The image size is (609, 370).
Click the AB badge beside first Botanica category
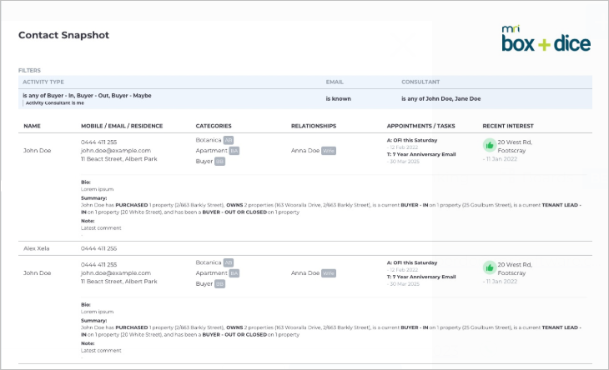(x=229, y=140)
